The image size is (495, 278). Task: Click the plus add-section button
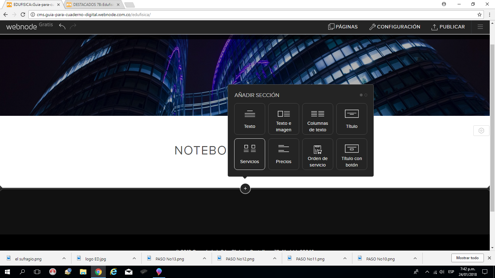245,188
